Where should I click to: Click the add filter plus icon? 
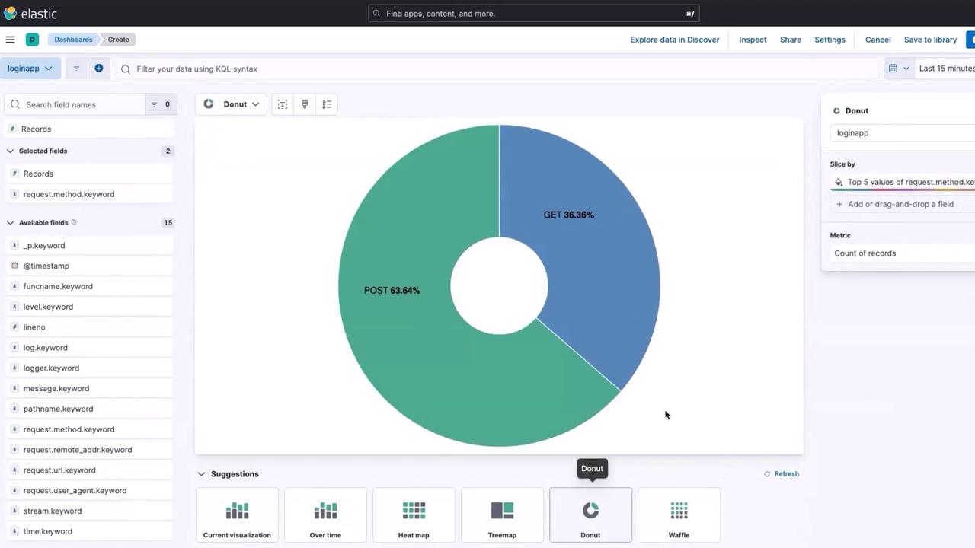click(x=99, y=68)
